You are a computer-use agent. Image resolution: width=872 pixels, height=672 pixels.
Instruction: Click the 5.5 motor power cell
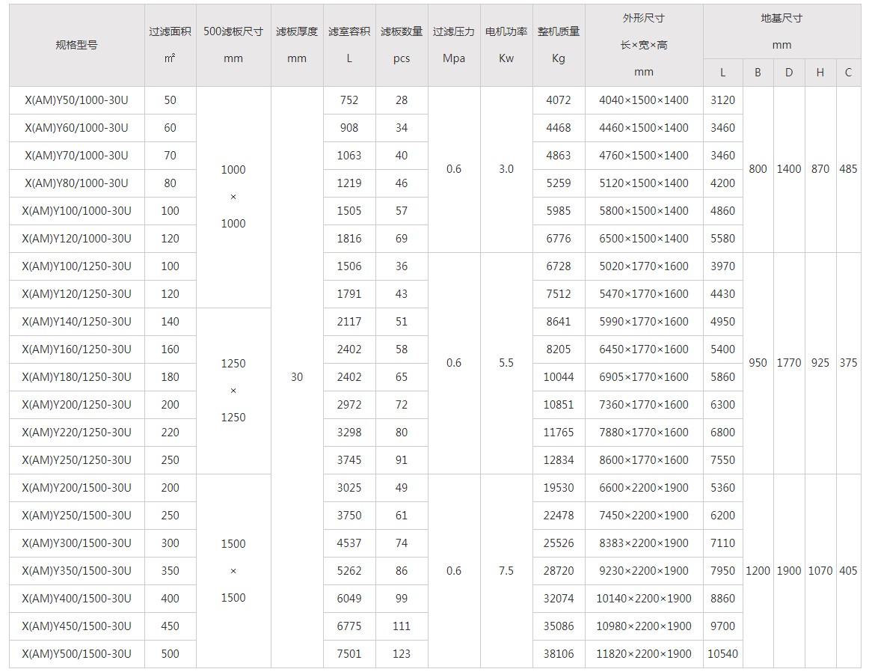[x=506, y=363]
